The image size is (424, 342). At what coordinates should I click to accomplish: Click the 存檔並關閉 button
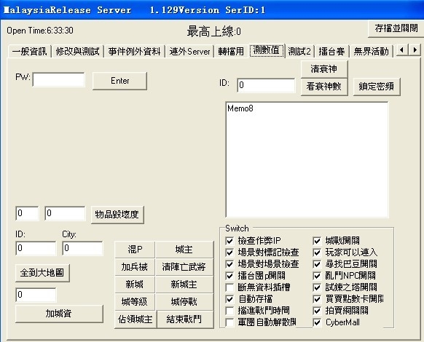[396, 28]
